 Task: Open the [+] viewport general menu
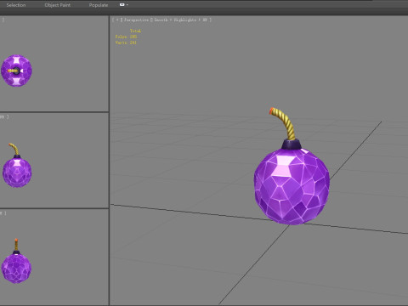point(117,20)
